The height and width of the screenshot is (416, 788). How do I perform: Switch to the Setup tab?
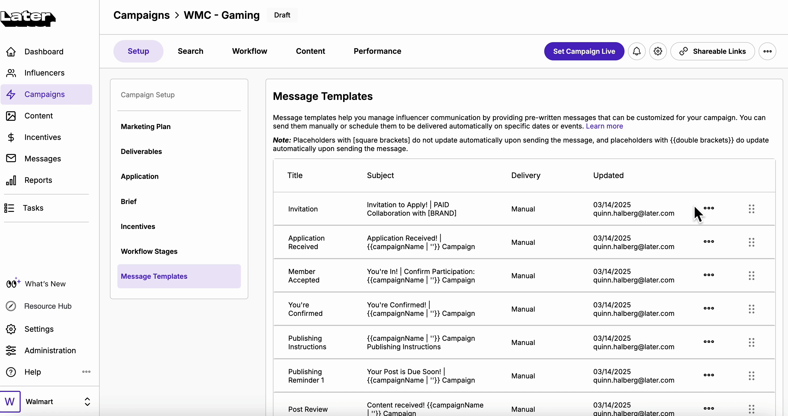pos(138,51)
